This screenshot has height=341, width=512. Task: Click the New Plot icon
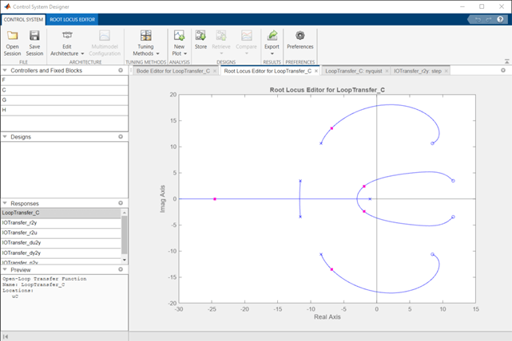point(179,36)
